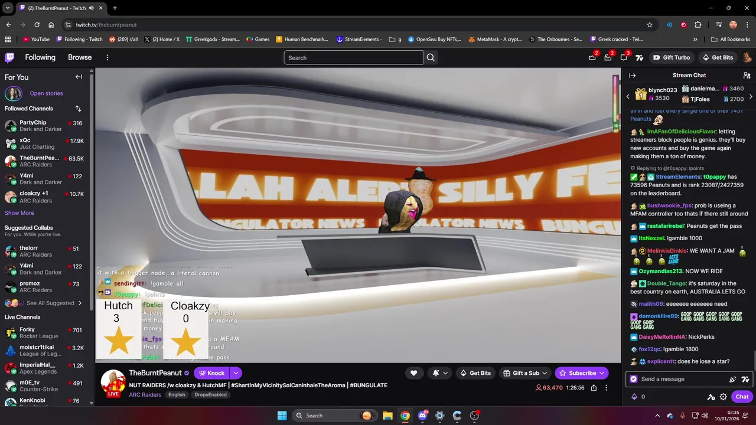756x425 pixels.
Task: Open the Human Benchmark bookmark
Action: tap(301, 40)
